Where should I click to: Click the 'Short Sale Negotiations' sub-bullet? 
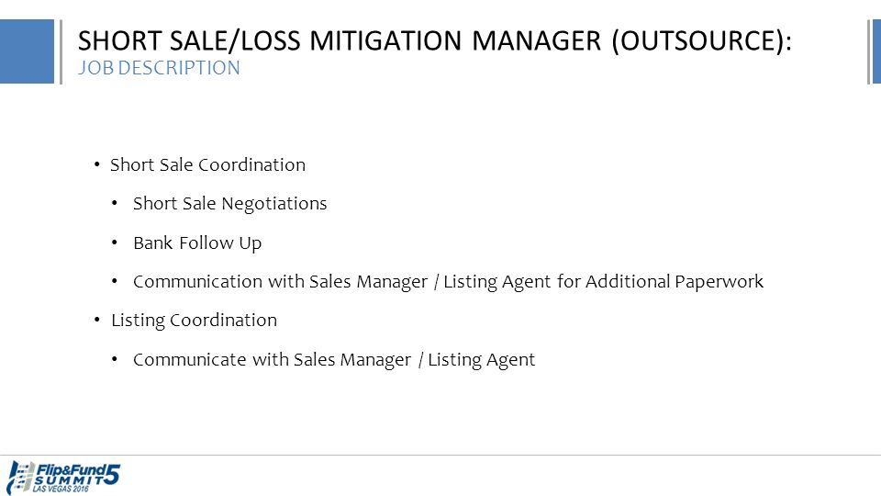click(229, 204)
